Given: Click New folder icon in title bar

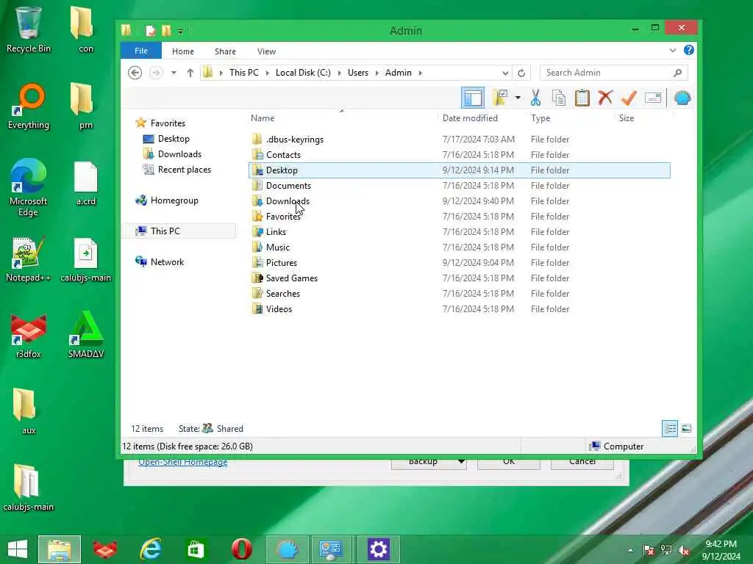Looking at the screenshot, I should tap(166, 31).
